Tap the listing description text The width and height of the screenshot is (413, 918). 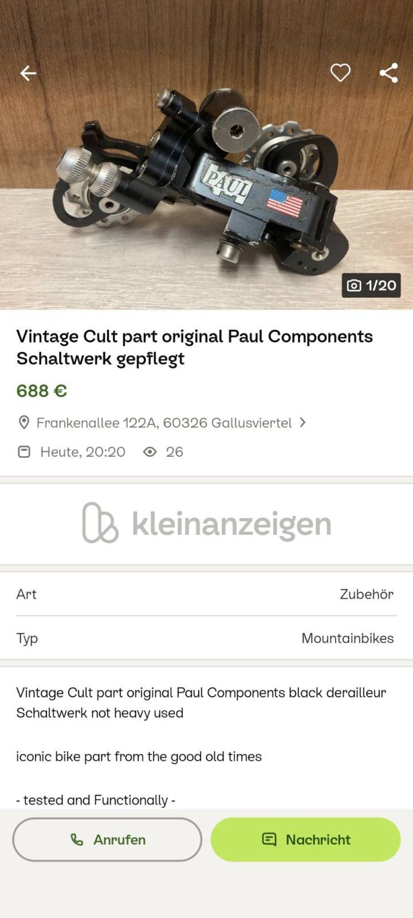pyautogui.click(x=200, y=703)
